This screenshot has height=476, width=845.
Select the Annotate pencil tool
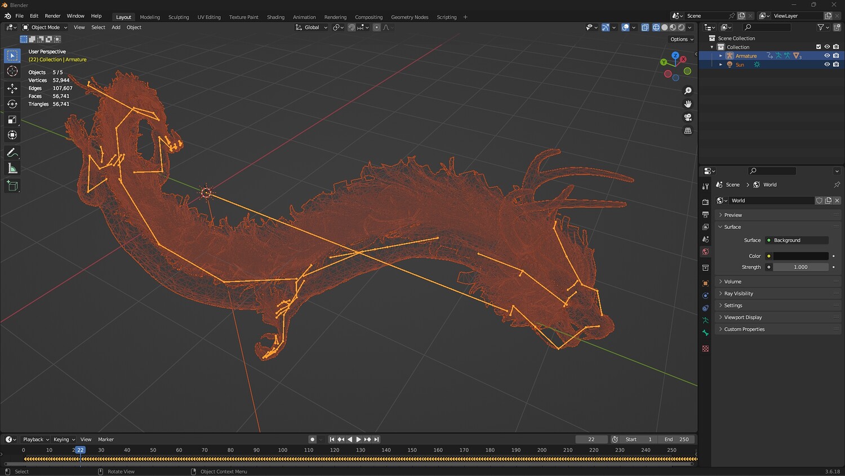pos(12,153)
